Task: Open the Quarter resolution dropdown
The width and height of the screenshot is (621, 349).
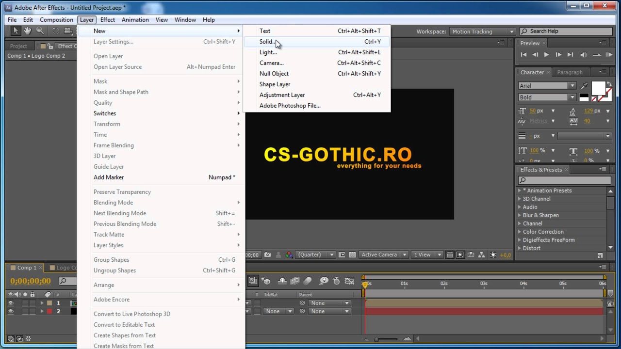Action: click(x=316, y=254)
